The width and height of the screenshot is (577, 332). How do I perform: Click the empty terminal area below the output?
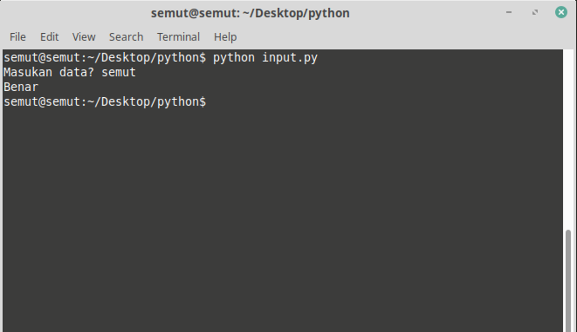click(277, 207)
